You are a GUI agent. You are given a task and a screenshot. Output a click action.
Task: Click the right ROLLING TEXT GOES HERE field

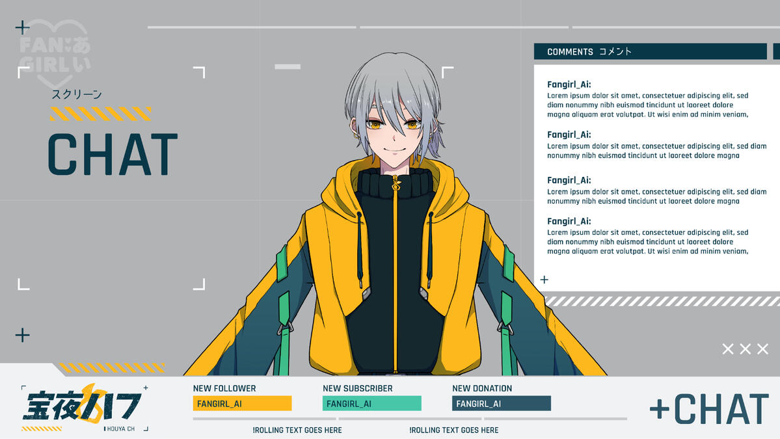(453, 430)
